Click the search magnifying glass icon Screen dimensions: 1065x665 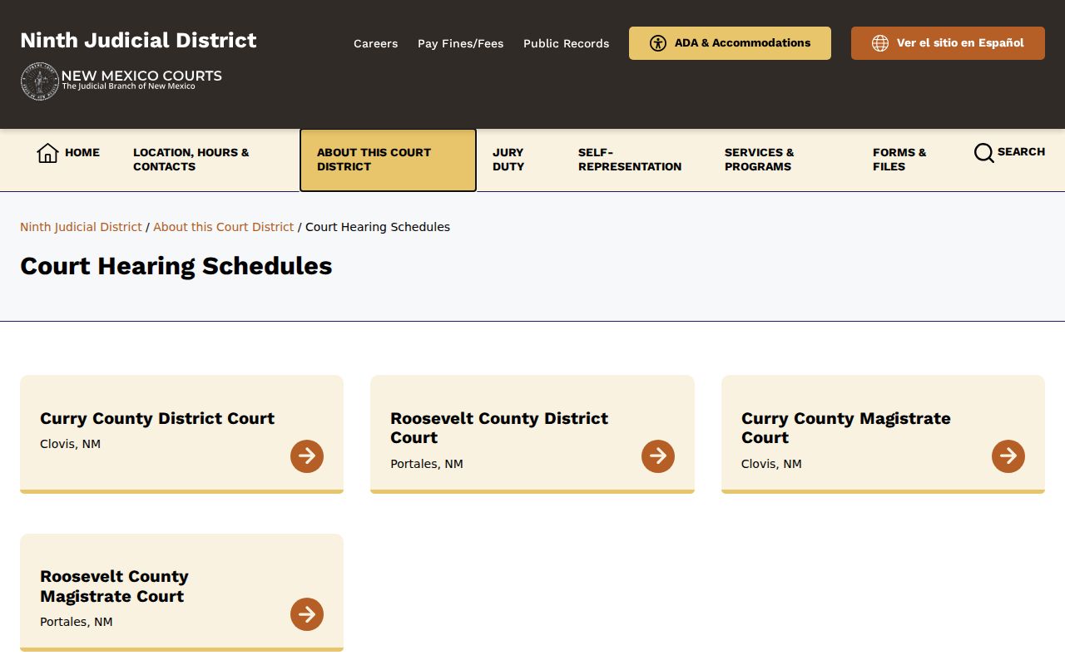coord(983,153)
